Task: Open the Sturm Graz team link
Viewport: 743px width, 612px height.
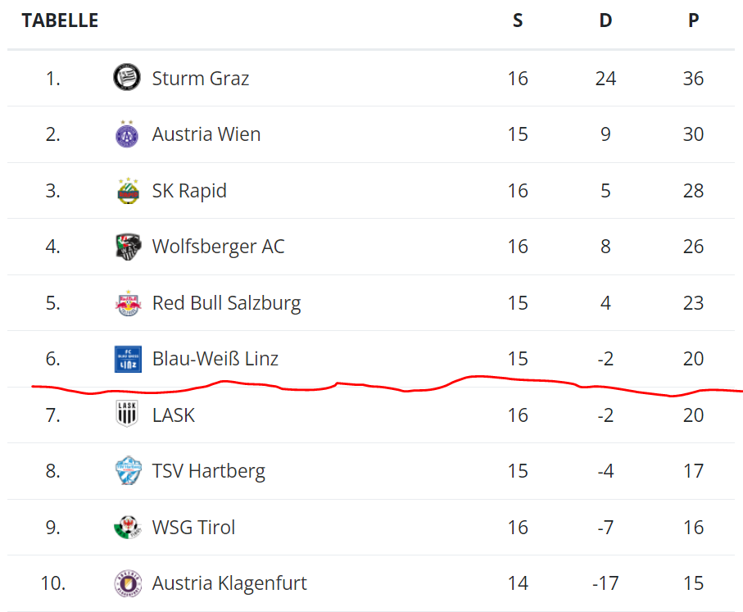Action: click(x=201, y=79)
